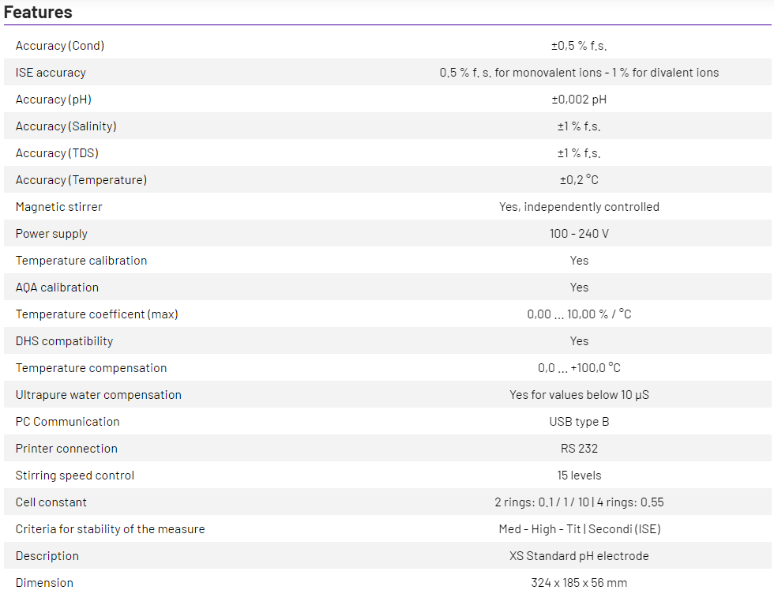This screenshot has width=774, height=594.
Task: Select the 0,0 ... +100,0 °C compensation value
Action: pos(579,368)
